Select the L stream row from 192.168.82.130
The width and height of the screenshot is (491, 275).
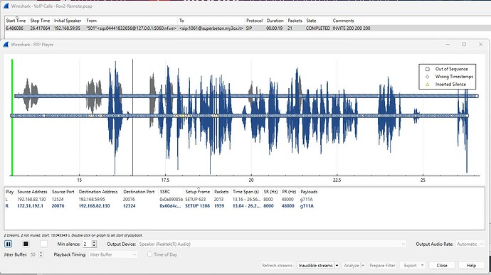coord(244,199)
